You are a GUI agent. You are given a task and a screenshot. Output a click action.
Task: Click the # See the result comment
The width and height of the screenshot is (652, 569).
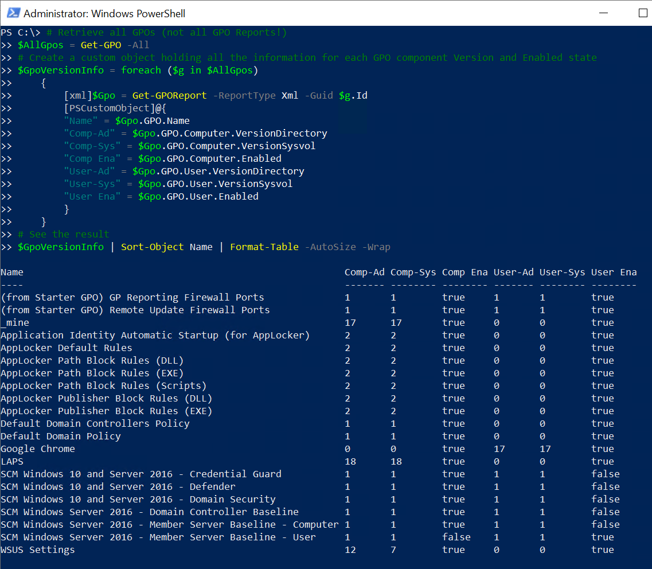[64, 234]
